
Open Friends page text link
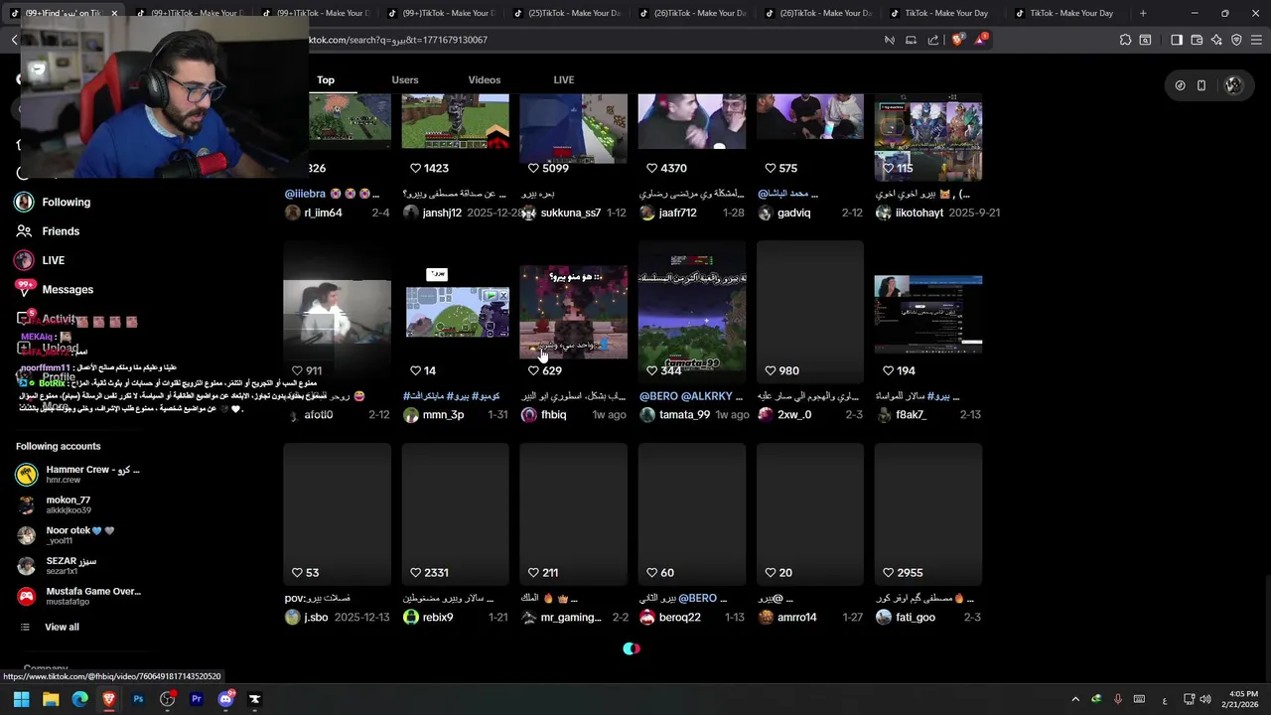(61, 231)
